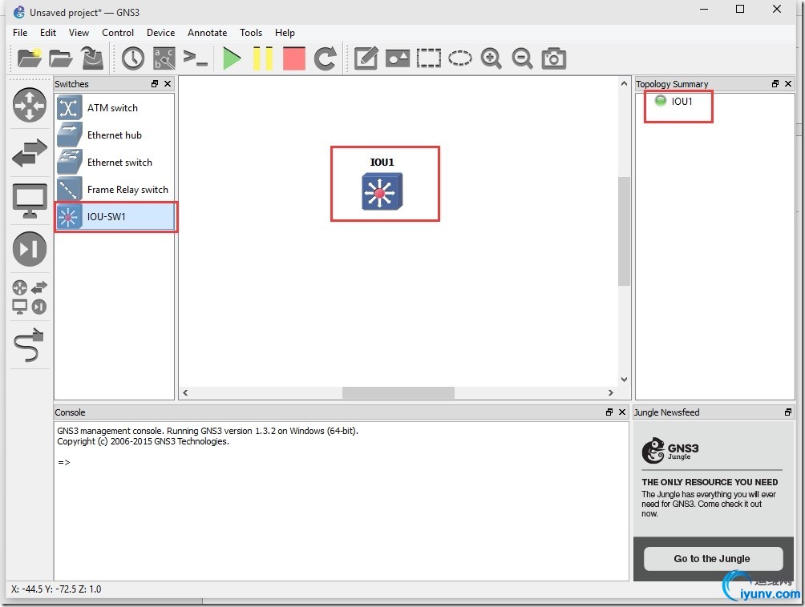Close the Topology Summary panel

click(788, 83)
